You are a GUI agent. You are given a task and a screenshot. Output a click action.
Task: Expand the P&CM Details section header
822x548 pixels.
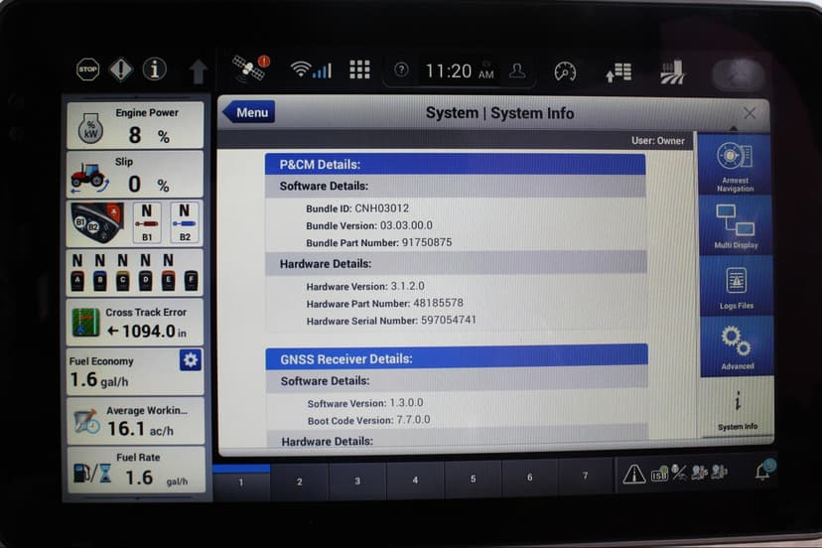[455, 165]
